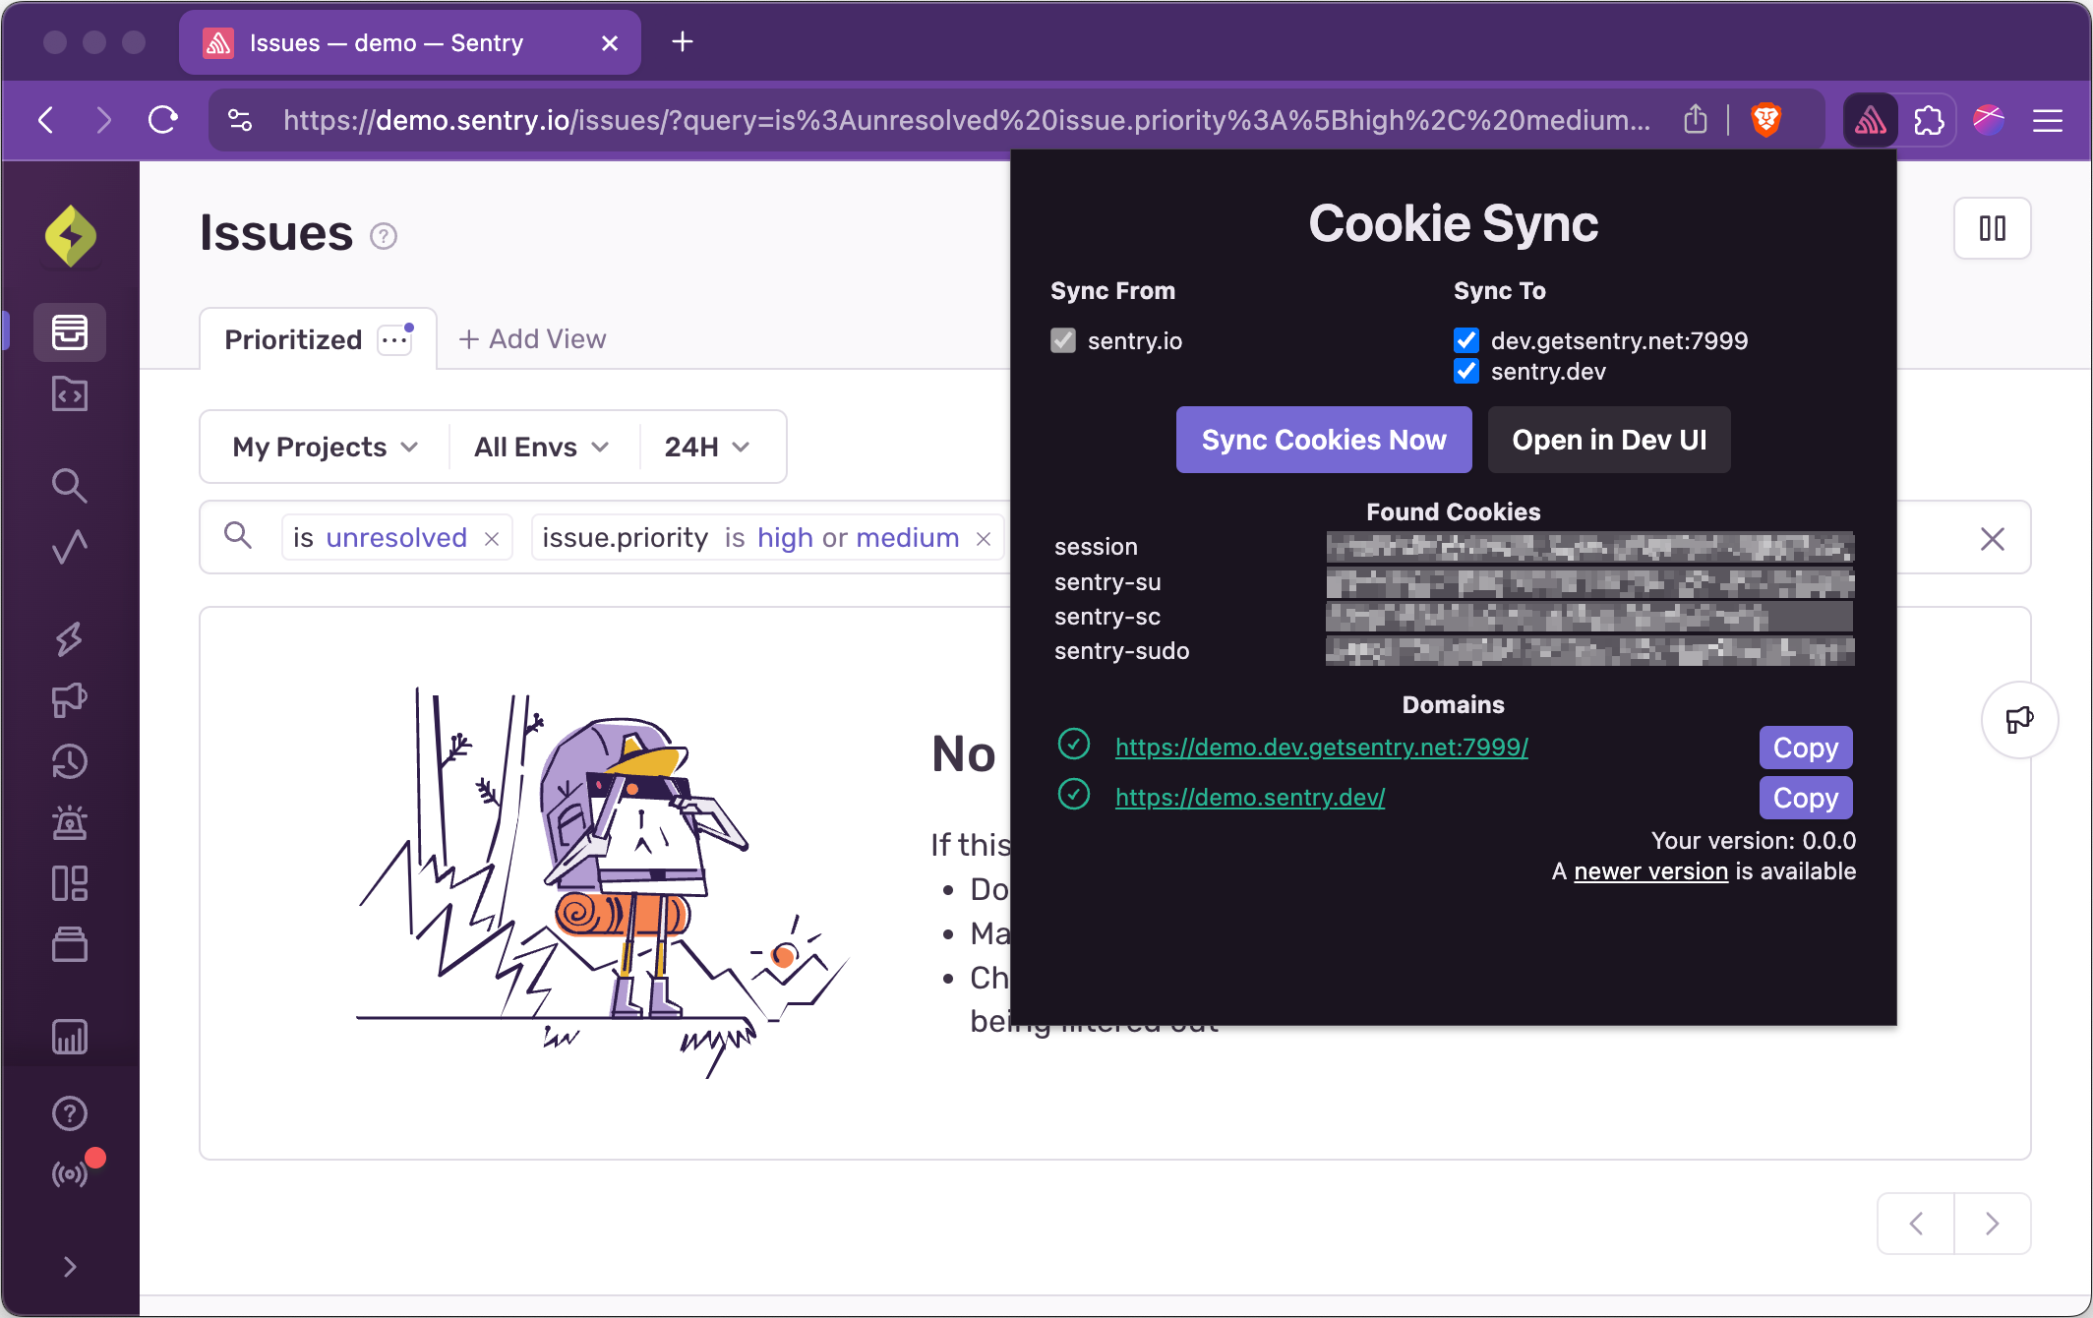
Task: Uncheck sentry.dev sync target checkbox
Action: click(1465, 371)
